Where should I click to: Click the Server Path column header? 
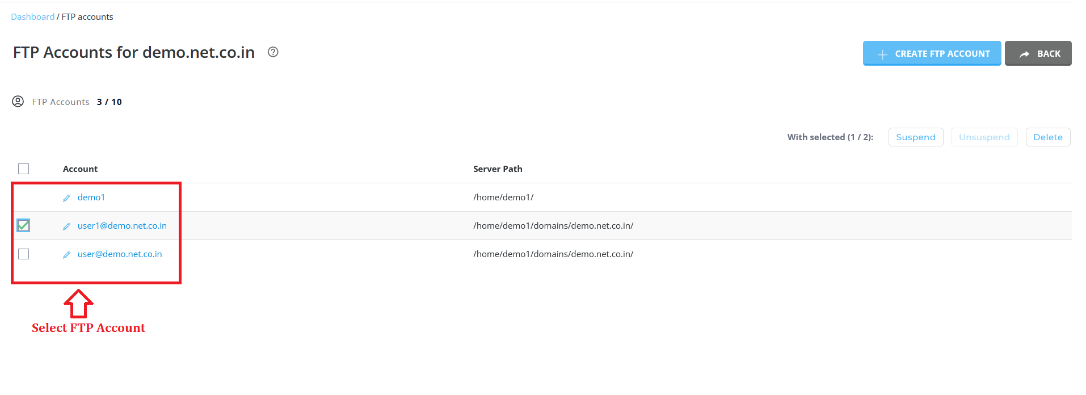click(x=498, y=169)
